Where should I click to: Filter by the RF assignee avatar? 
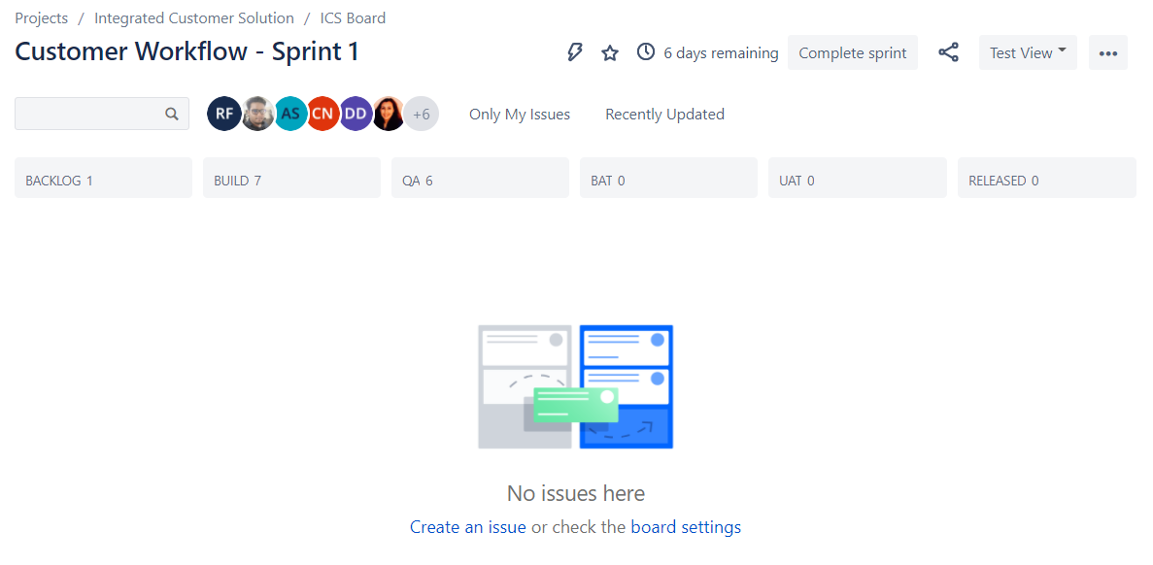[x=224, y=114]
